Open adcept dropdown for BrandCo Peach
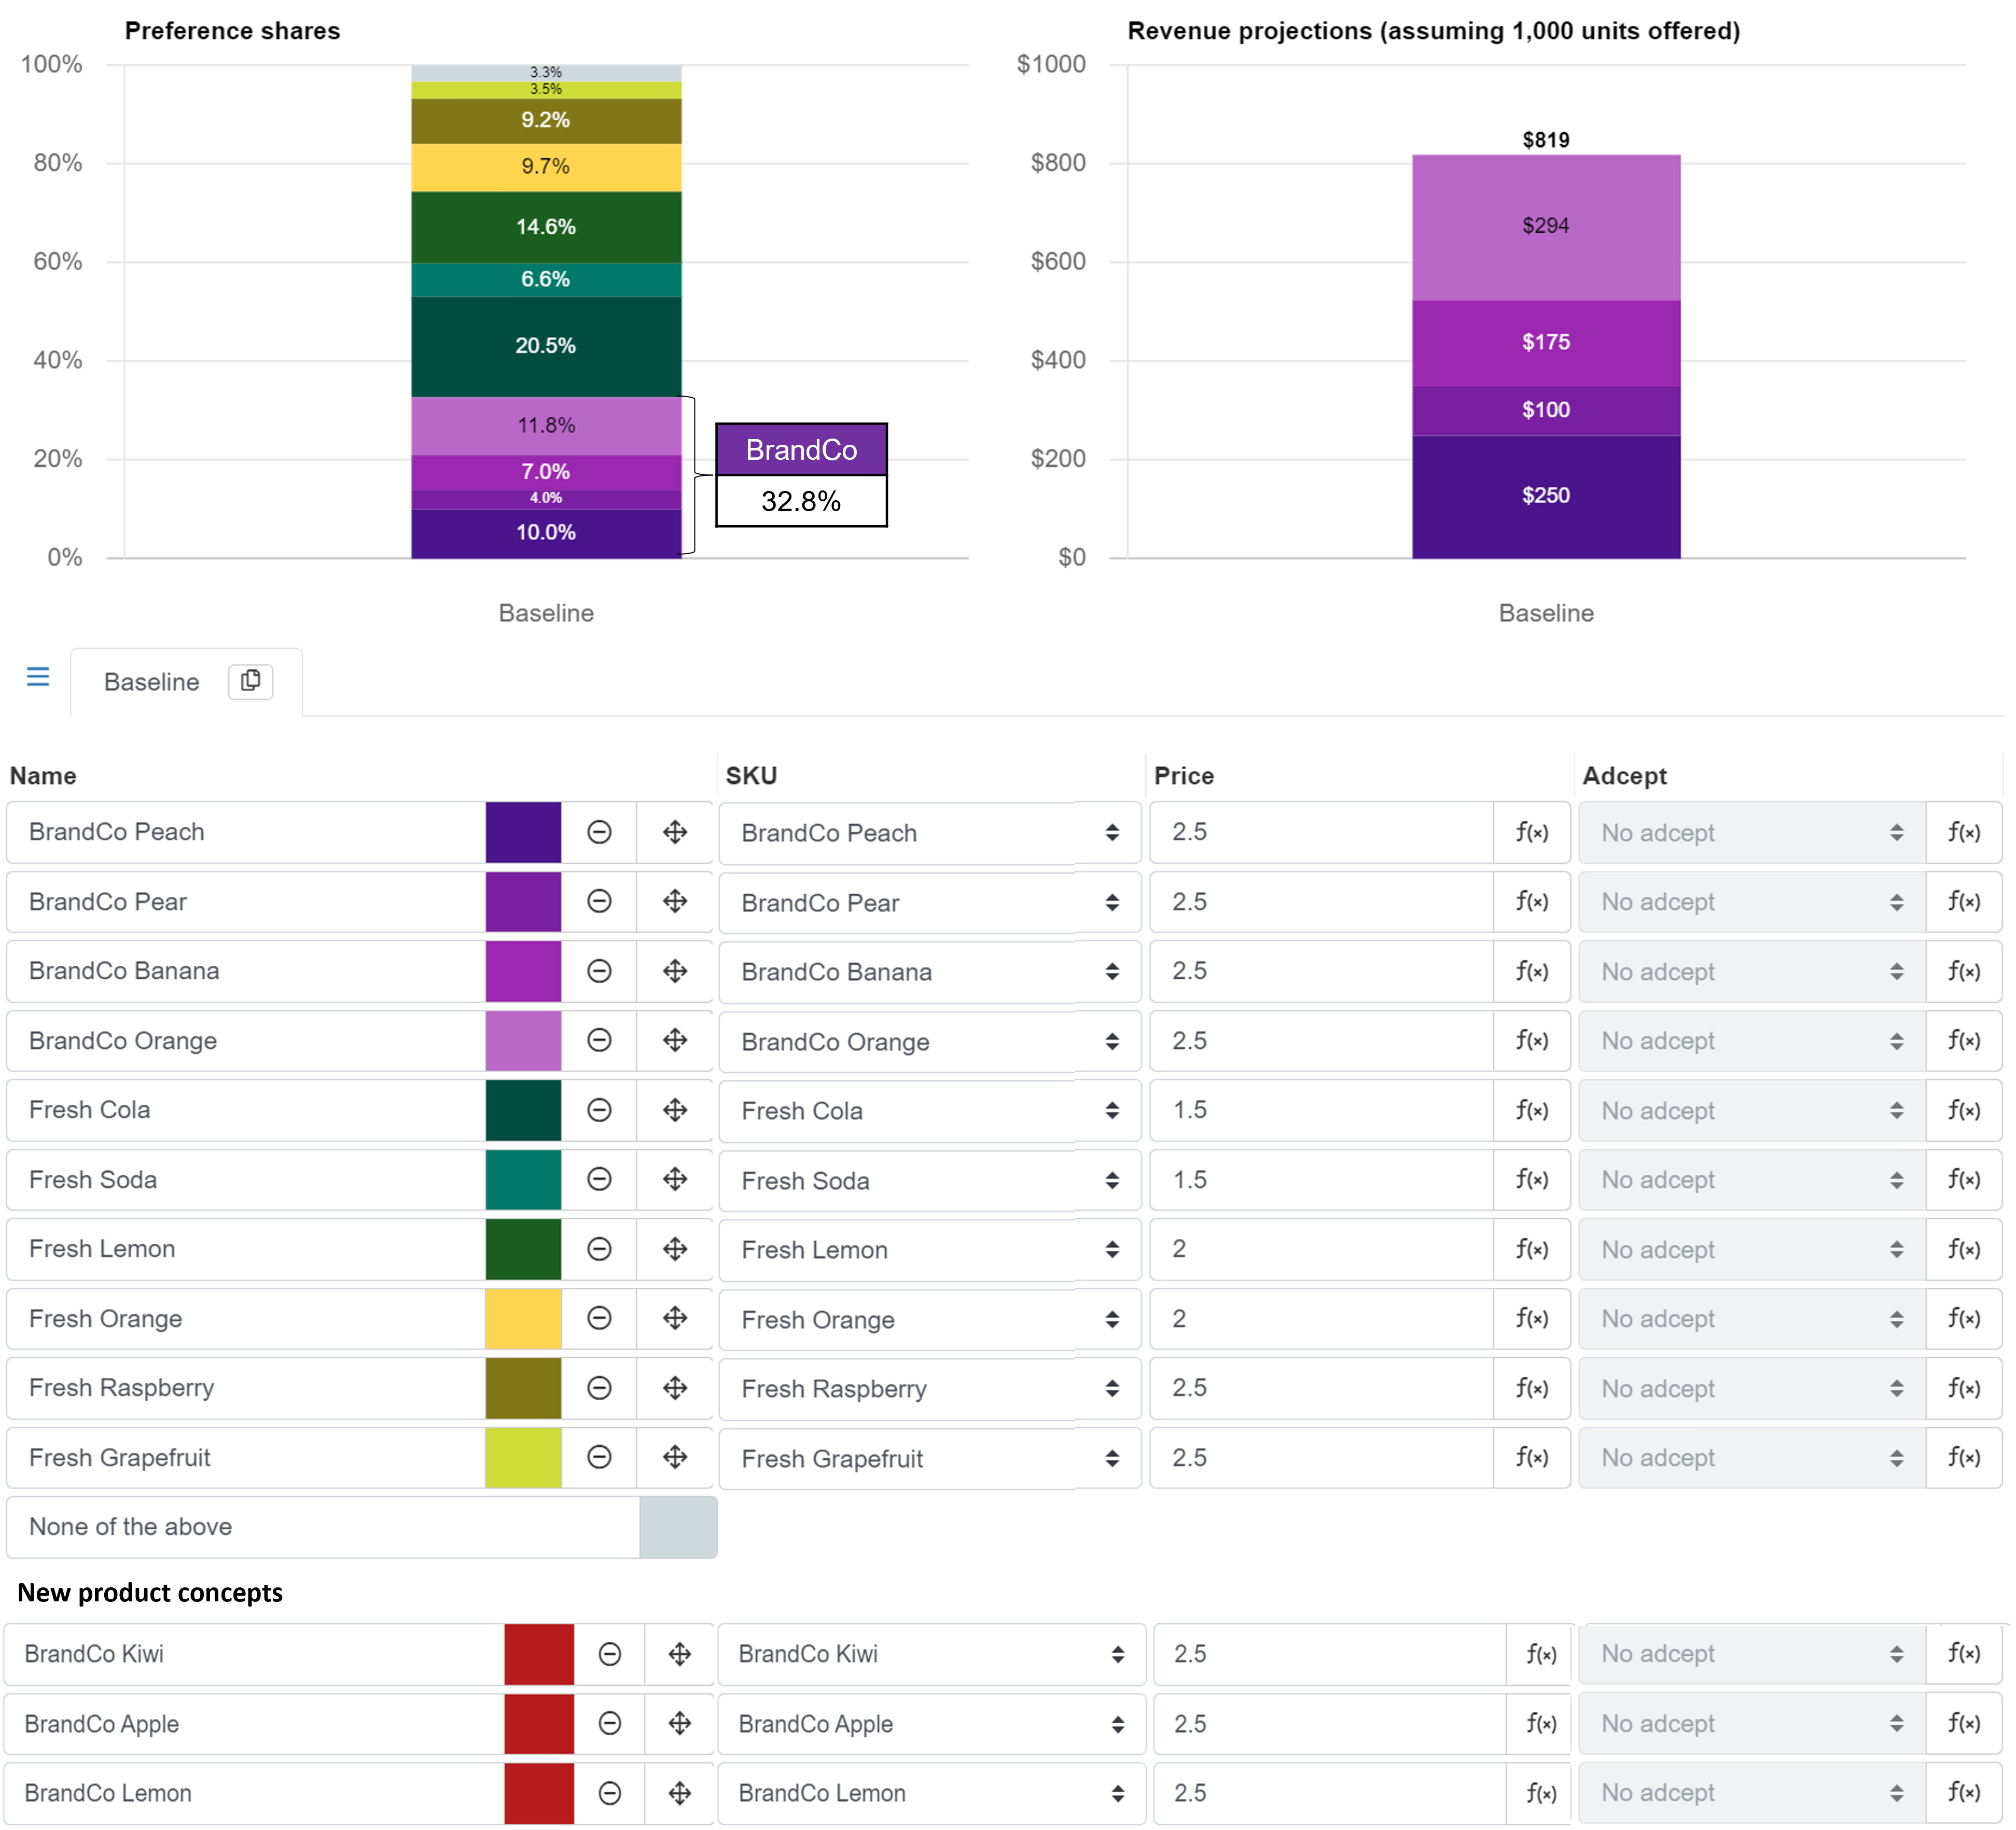 (1753, 833)
